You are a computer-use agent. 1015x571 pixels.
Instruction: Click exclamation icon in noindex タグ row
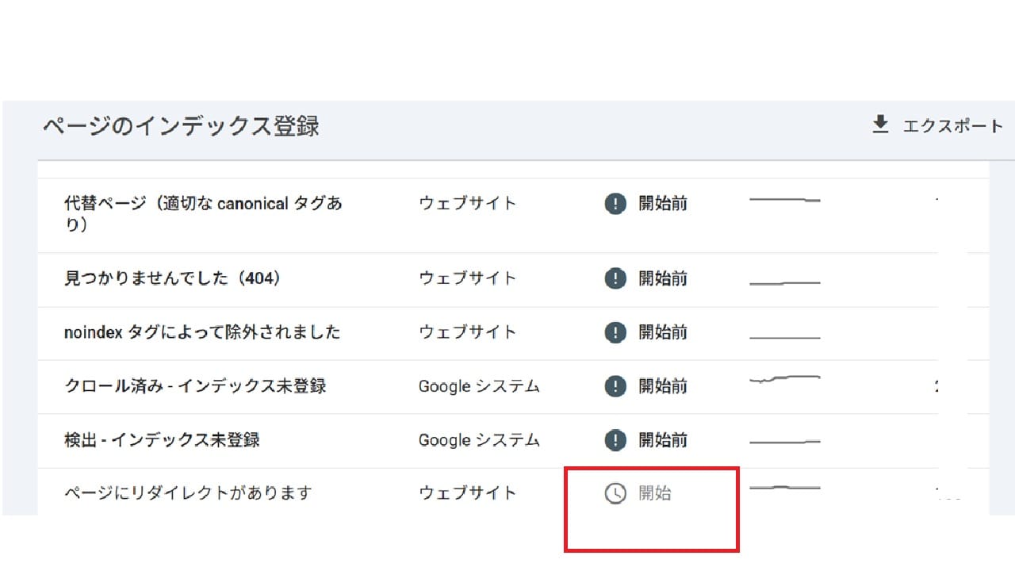pyautogui.click(x=615, y=332)
